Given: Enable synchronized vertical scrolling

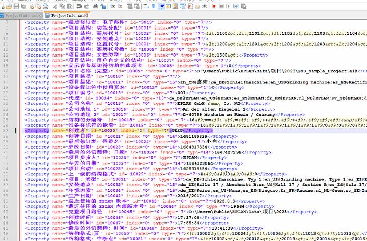Looking at the screenshot, I should [129, 6].
